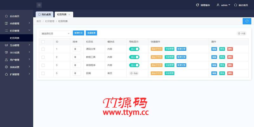Click 编辑 for 微信程序 row
The width and height of the screenshot is (254, 127).
(x=214, y=65)
